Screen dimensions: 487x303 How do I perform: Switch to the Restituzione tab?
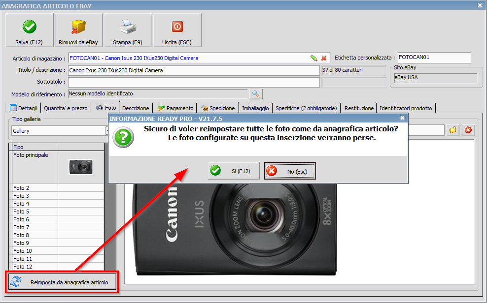pos(359,108)
